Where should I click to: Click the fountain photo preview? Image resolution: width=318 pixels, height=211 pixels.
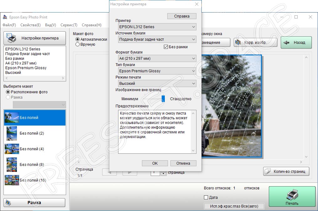232,106
